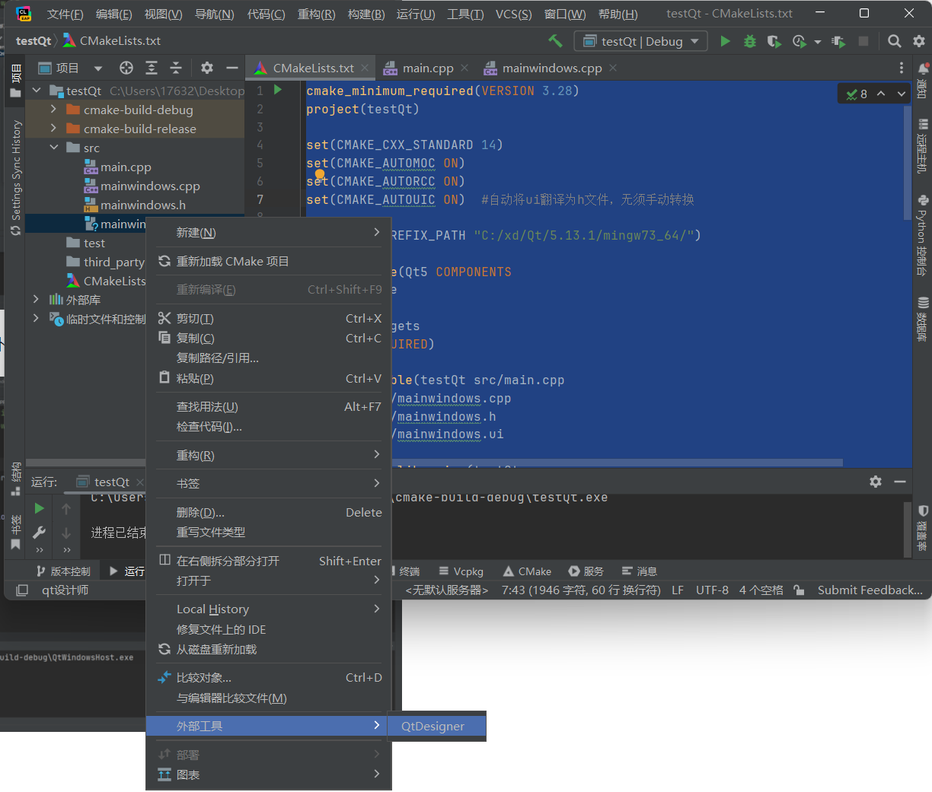This screenshot has width=932, height=792.
Task: Run the testQt configuration with green play button
Action: (726, 41)
